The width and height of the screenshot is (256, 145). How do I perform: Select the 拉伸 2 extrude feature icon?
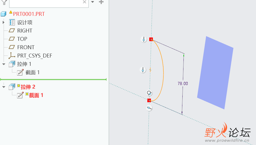point(12,87)
